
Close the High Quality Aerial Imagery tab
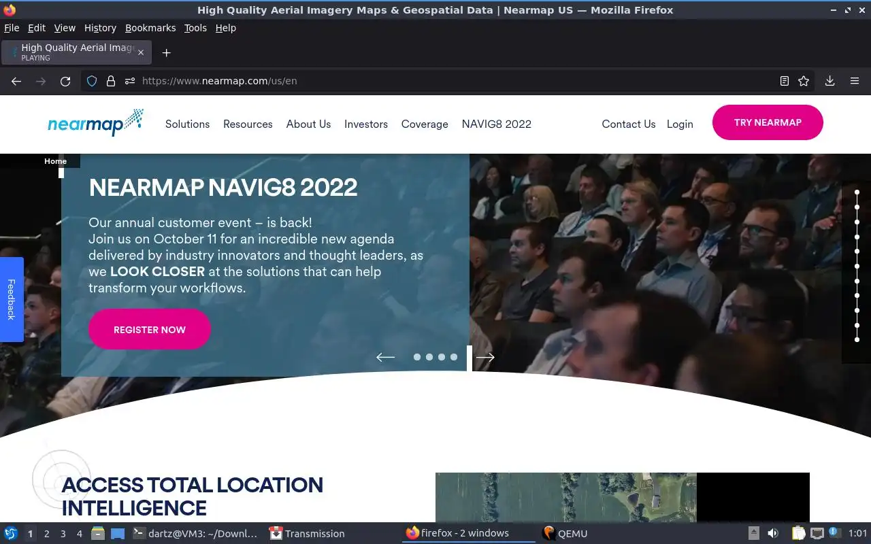click(x=141, y=52)
